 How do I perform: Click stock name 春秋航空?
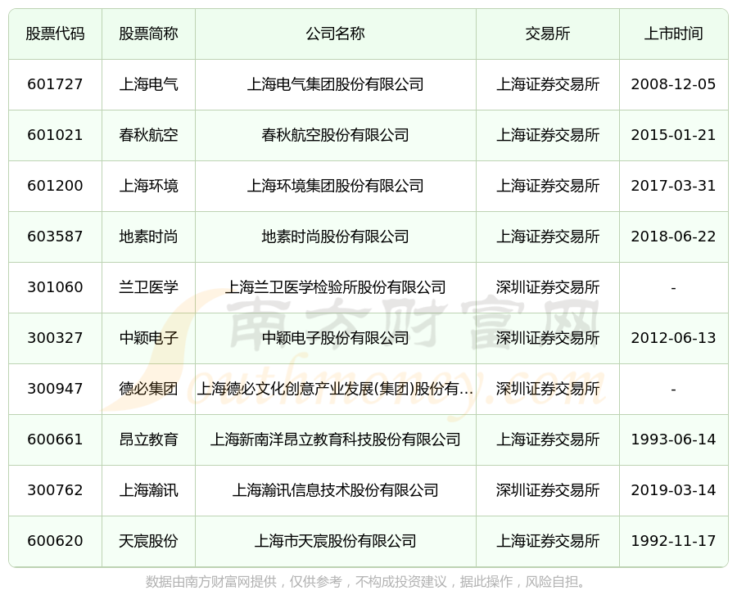point(148,135)
